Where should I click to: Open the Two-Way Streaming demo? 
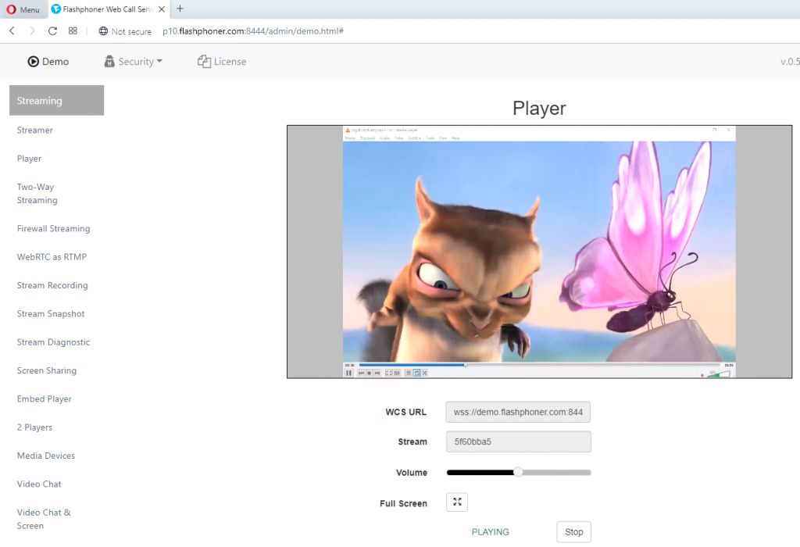(37, 193)
